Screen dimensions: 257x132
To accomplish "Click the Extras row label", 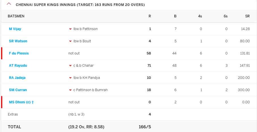I will pyautogui.click(x=13, y=114).
